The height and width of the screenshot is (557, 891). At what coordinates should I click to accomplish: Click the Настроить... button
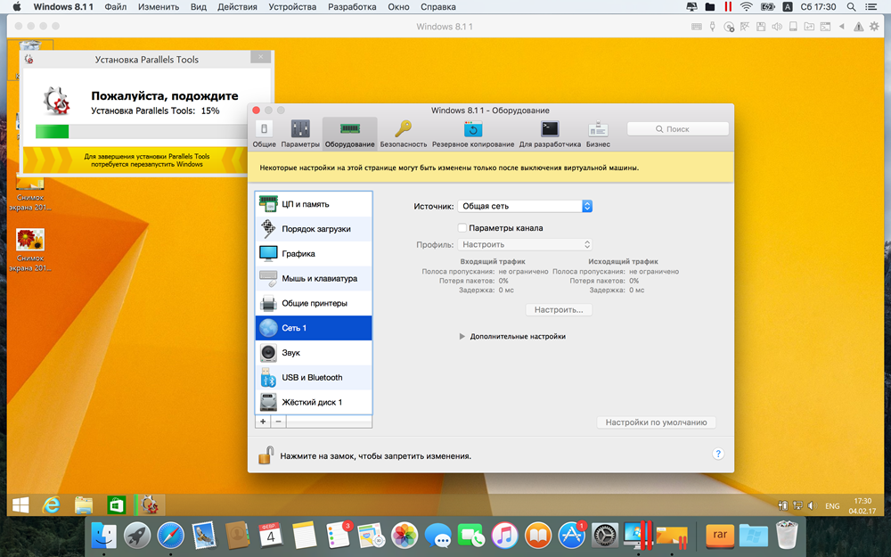[x=559, y=310]
